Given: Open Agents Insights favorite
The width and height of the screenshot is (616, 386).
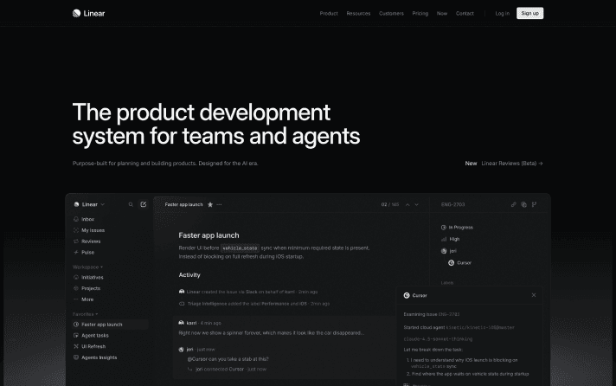Looking at the screenshot, I should (x=95, y=357).
